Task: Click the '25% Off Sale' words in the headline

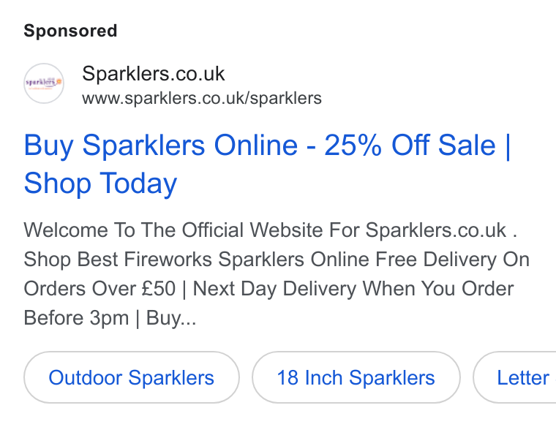Action: (x=410, y=146)
